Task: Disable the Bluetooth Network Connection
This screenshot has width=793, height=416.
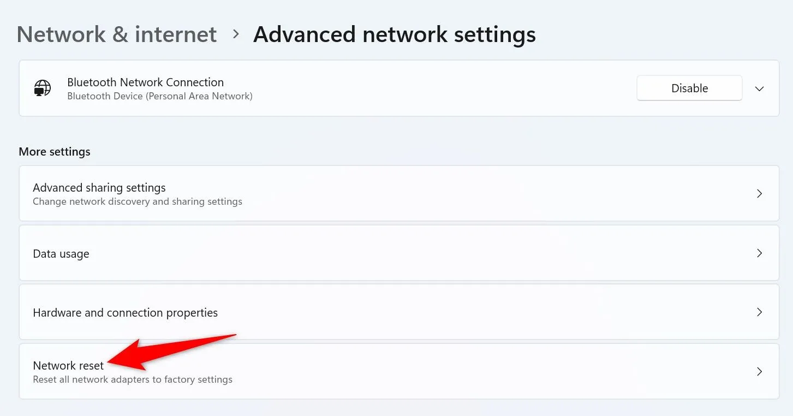Action: point(689,88)
